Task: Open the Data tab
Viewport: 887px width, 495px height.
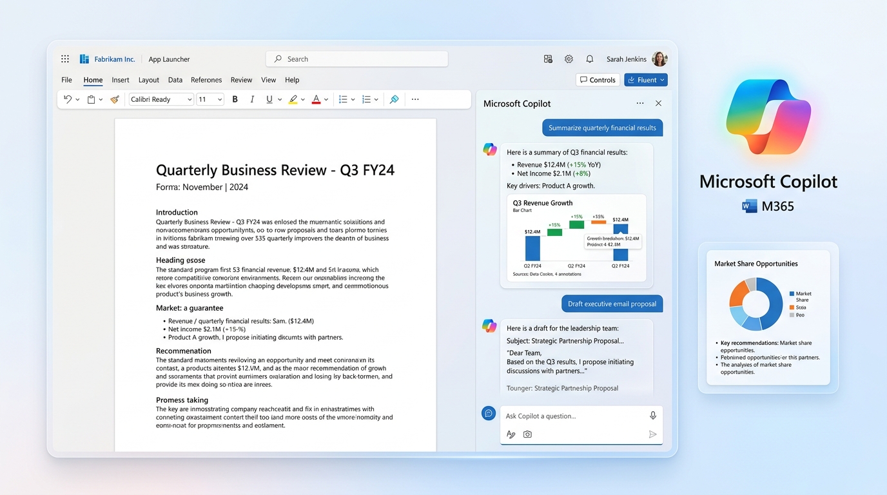Action: click(175, 80)
